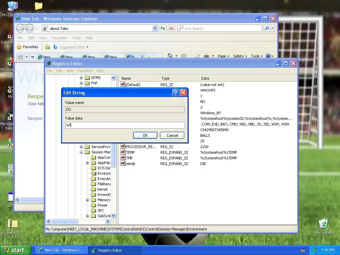Select the TMP registry value icon
340x255 pixels.
[x=123, y=158]
